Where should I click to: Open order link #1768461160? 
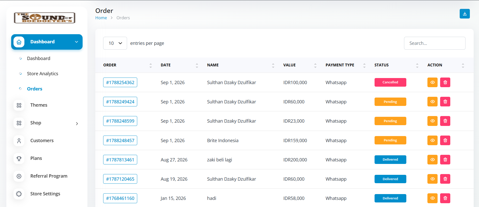coord(120,198)
